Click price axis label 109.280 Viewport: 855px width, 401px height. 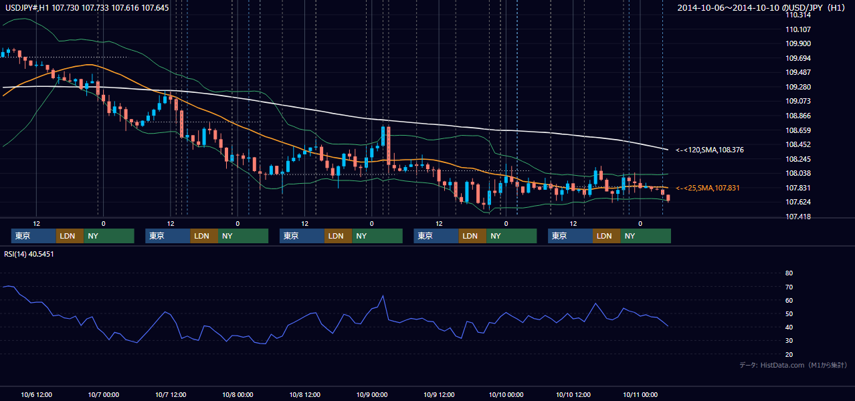(798, 87)
